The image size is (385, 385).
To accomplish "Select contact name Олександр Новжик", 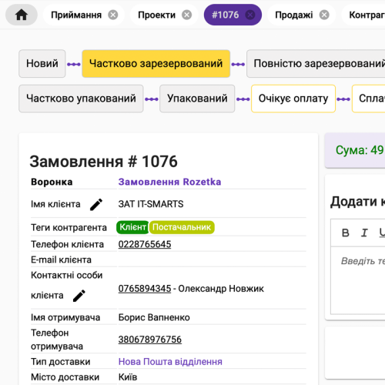I will (x=221, y=289).
